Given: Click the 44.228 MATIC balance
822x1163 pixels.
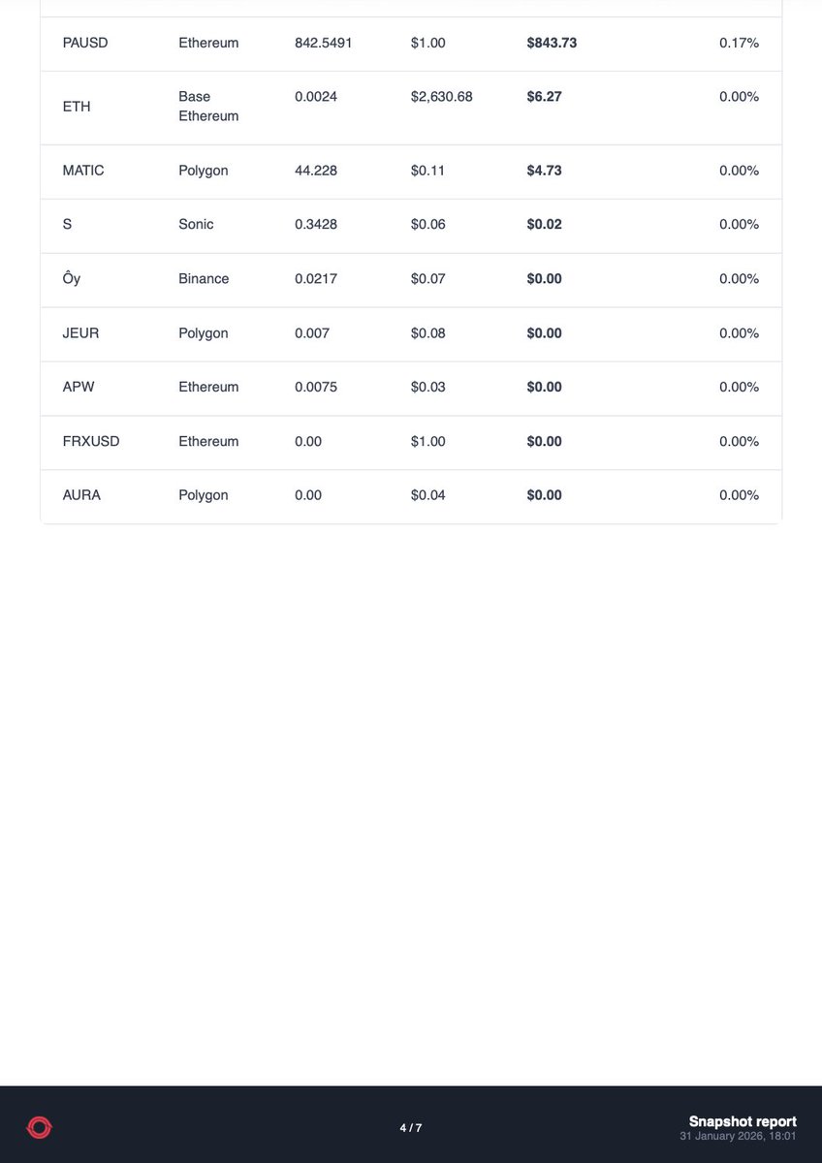Looking at the screenshot, I should click(x=316, y=171).
